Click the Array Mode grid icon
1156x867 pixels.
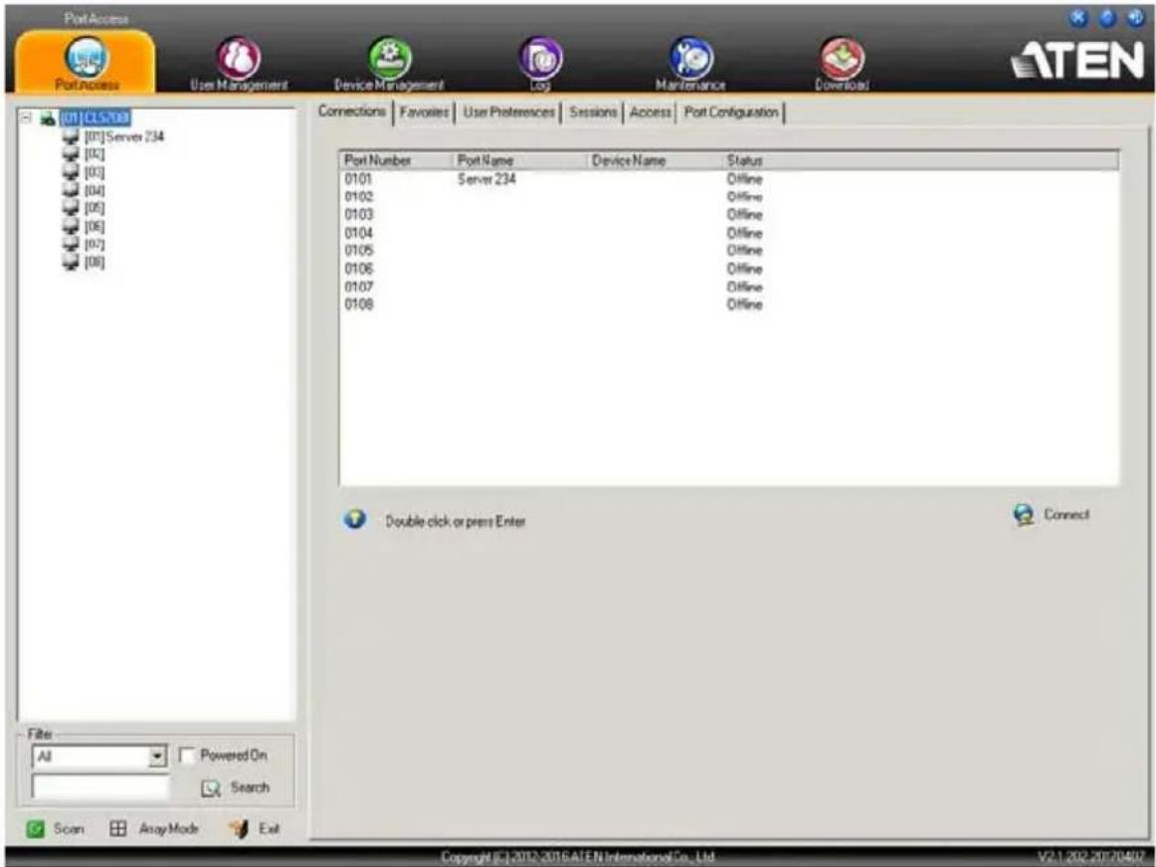click(x=118, y=828)
